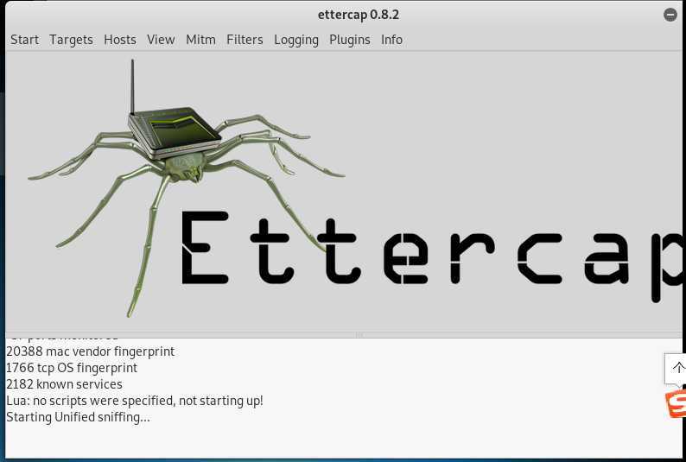Select the 'Starting Unified sniffing...' log line
This screenshot has height=462, width=686.
click(78, 417)
